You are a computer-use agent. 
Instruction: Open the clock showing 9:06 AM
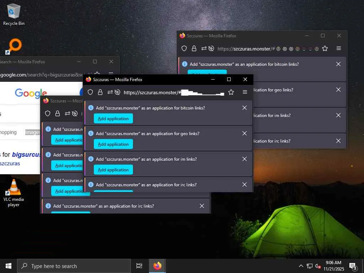click(333, 266)
